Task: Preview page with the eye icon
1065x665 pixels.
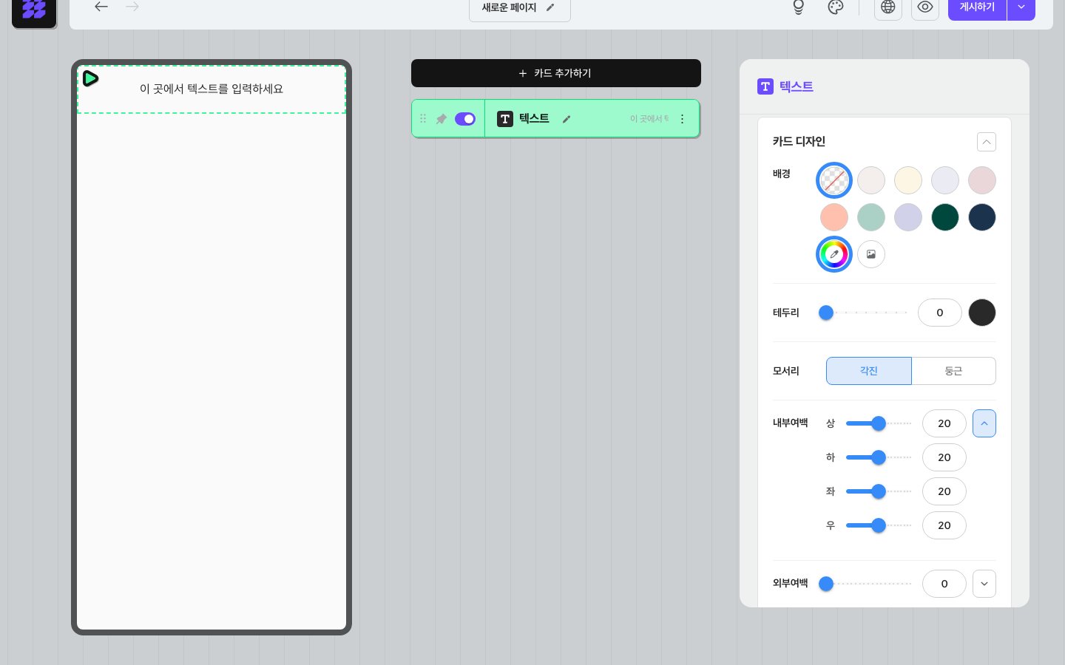Action: (925, 7)
